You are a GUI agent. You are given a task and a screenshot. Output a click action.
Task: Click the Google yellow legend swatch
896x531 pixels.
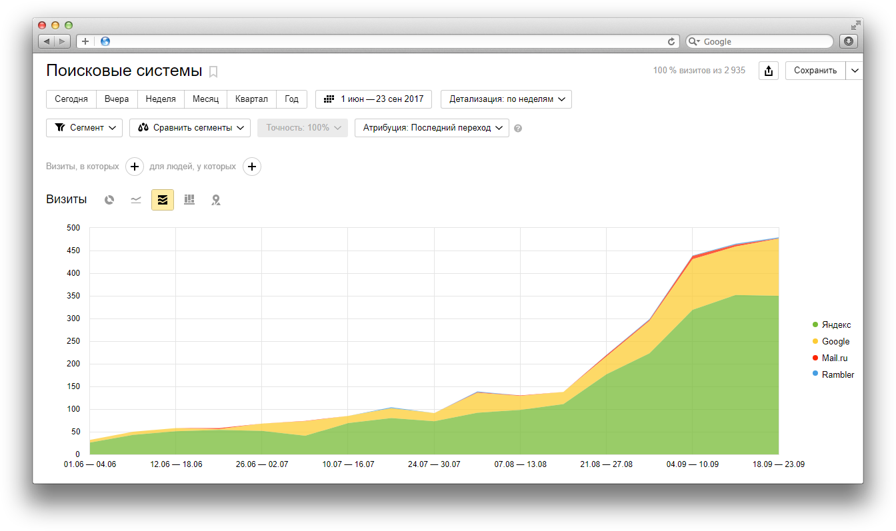815,342
